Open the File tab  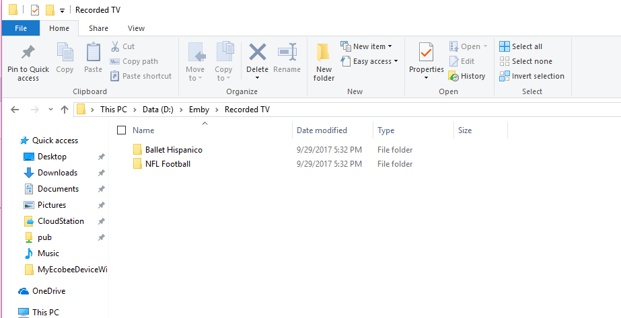(21, 28)
